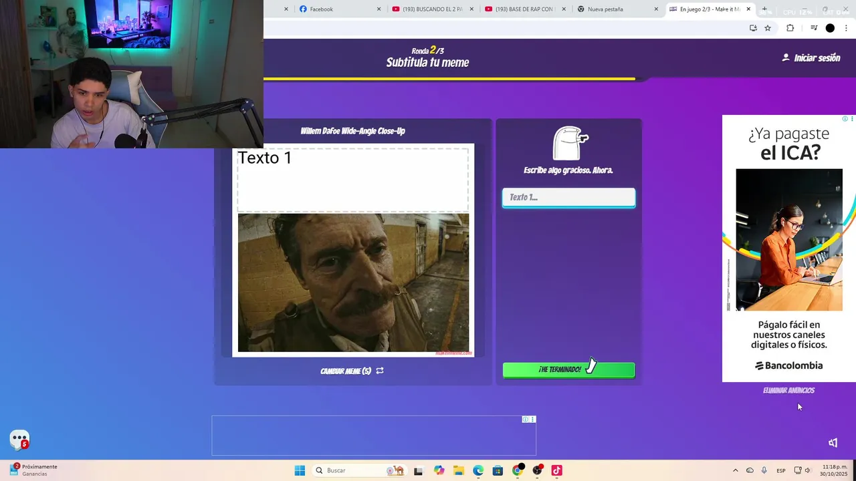Click the taskbar 'Buscar' search box
Image resolution: width=856 pixels, height=481 pixels.
coord(358,470)
